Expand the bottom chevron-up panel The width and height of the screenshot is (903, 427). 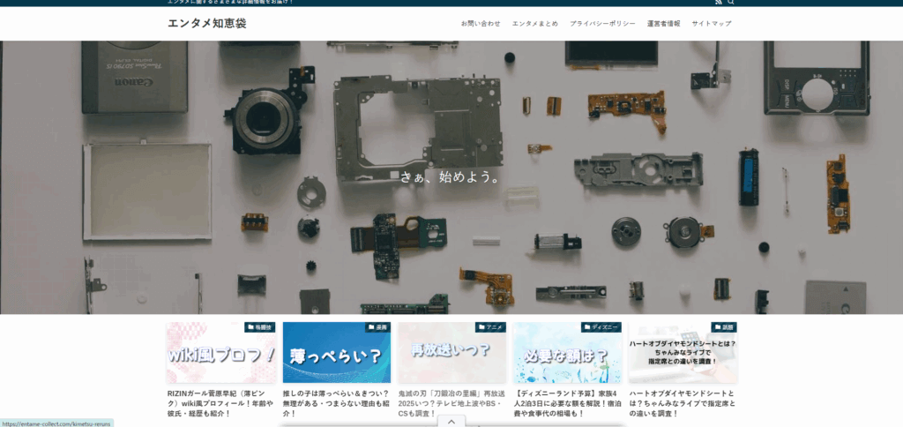pos(451,422)
